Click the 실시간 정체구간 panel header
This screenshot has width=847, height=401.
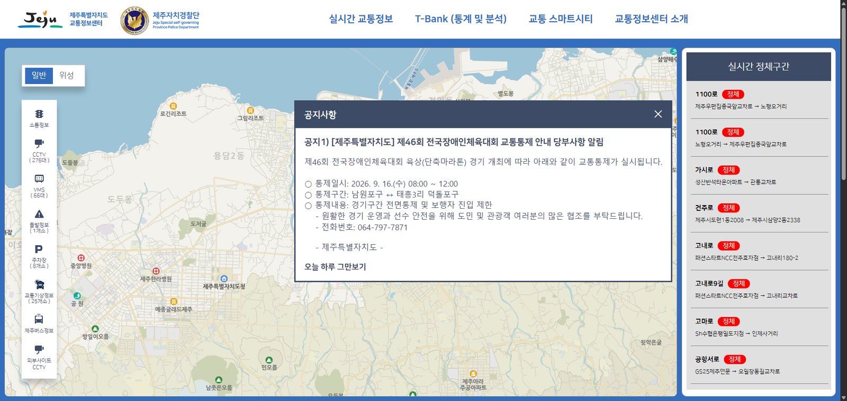[x=759, y=67]
